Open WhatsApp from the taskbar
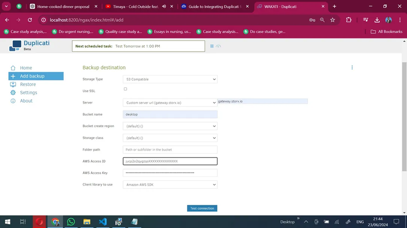Image resolution: width=407 pixels, height=228 pixels. coord(71,222)
